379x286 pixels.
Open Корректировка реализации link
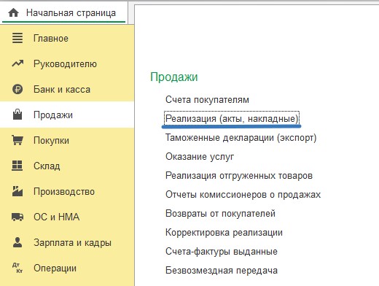(224, 233)
